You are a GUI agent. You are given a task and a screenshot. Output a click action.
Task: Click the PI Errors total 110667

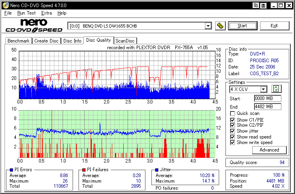(61, 186)
